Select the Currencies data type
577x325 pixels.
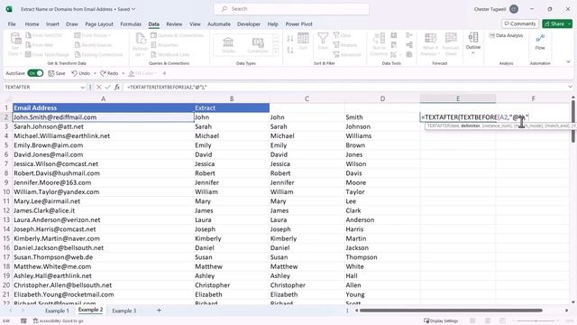[x=258, y=45]
